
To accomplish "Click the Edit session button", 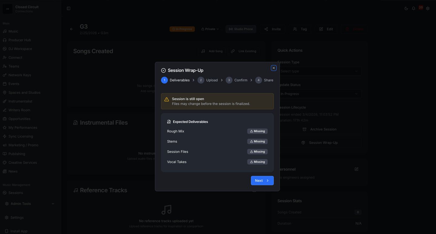I will pyautogui.click(x=326, y=29).
